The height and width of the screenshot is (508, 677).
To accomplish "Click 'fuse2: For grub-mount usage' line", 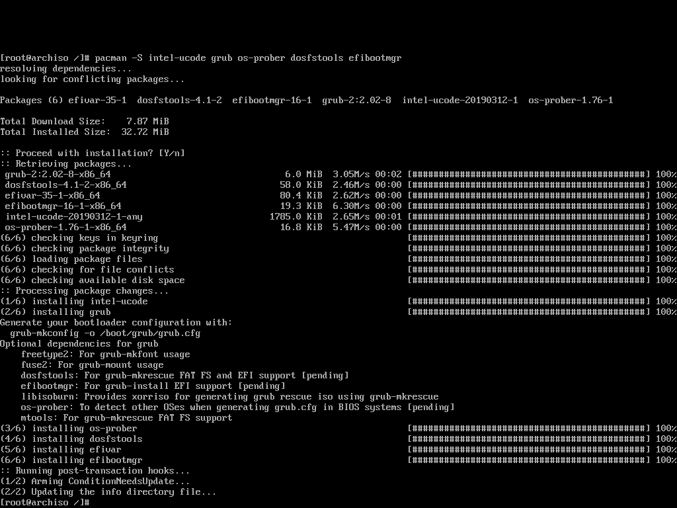I will (92, 365).
